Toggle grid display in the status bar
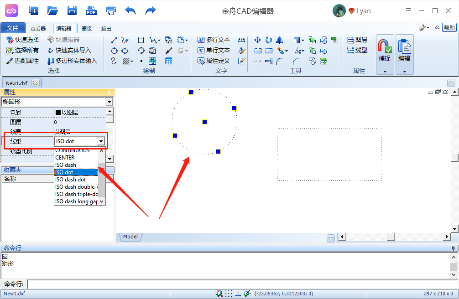The width and height of the screenshot is (459, 299). pyautogui.click(x=229, y=294)
